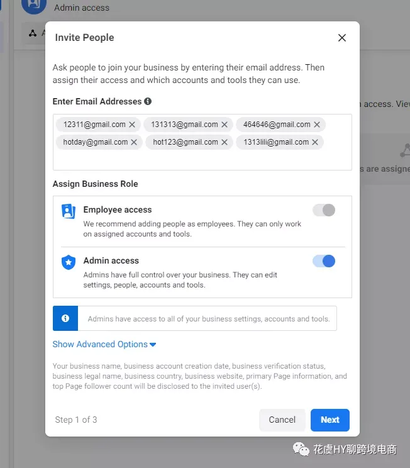The width and height of the screenshot is (410, 468).
Task: Click the Next button
Action: pyautogui.click(x=330, y=420)
